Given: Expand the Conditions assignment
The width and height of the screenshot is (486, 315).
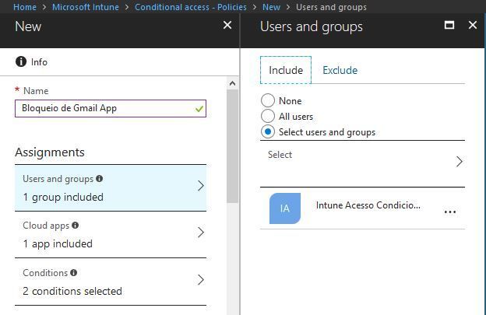Looking at the screenshot, I should pos(111,282).
